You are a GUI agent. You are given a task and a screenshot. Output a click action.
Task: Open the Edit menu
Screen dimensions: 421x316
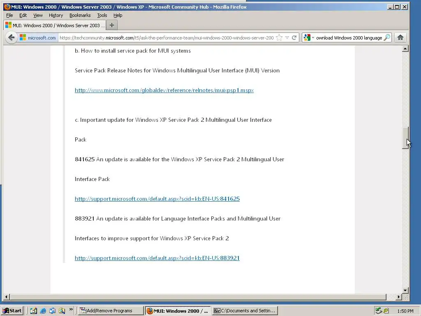pyautogui.click(x=23, y=15)
